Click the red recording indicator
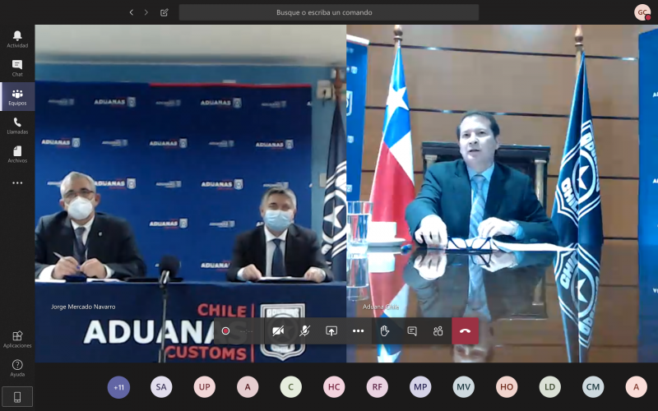Viewport: 658px width, 411px height. click(225, 331)
